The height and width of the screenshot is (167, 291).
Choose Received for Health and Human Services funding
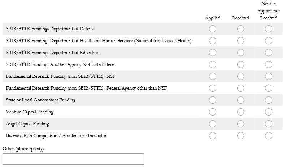[240, 41]
